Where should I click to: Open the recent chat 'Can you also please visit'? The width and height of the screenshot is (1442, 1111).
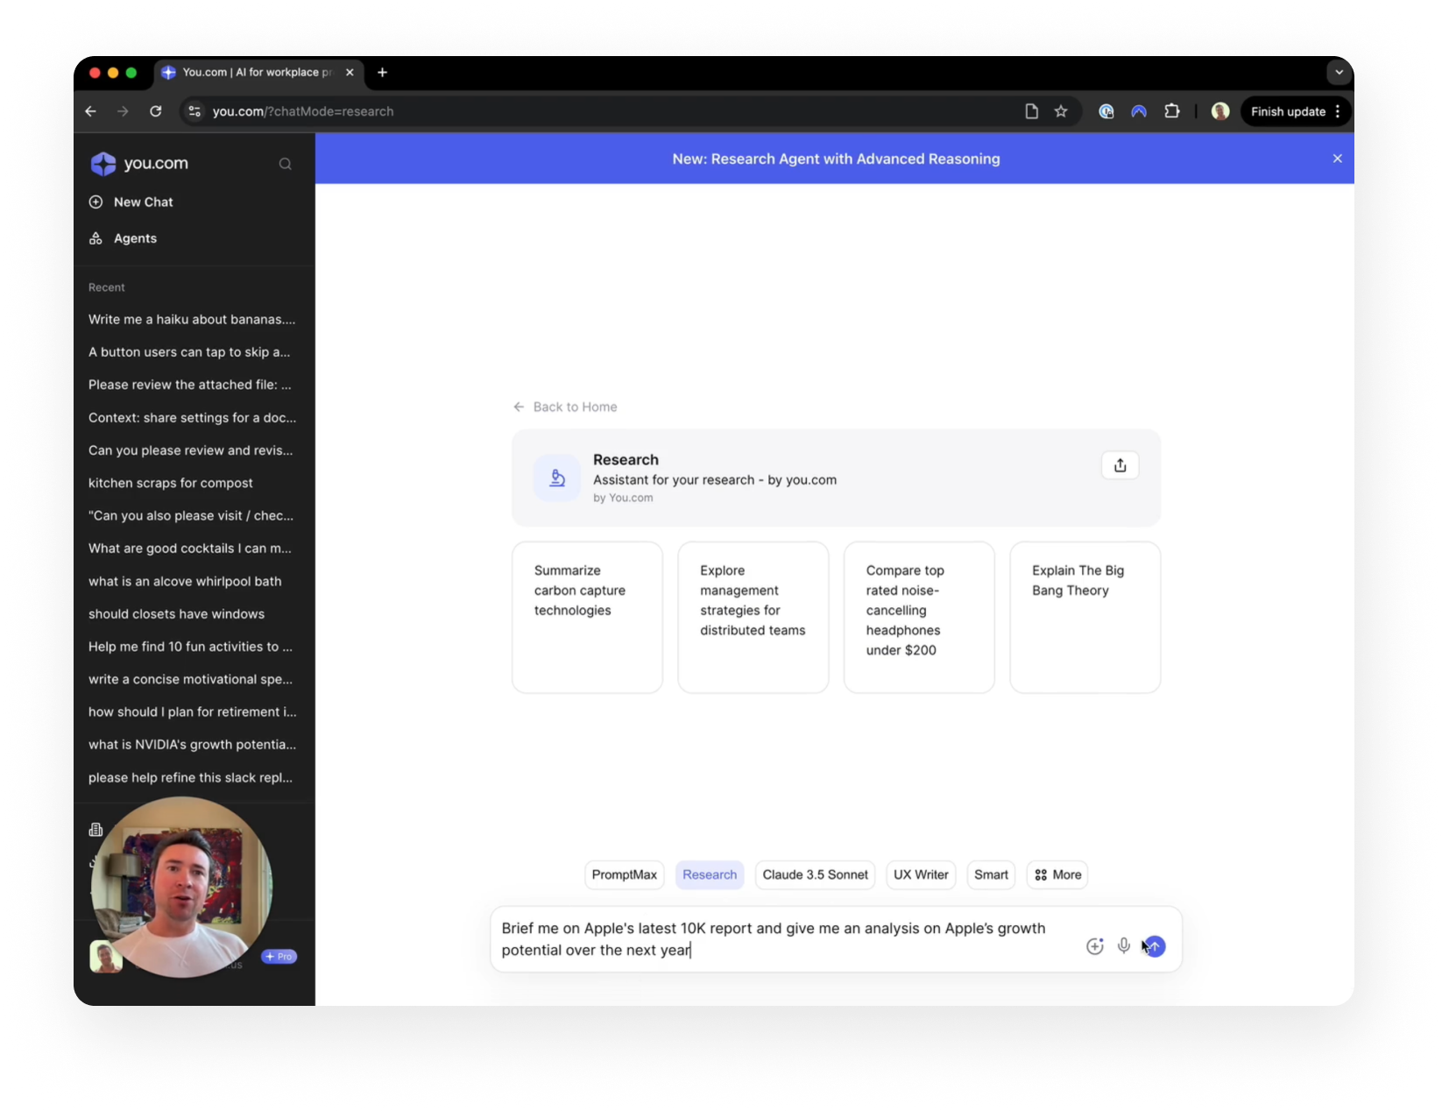point(193,515)
